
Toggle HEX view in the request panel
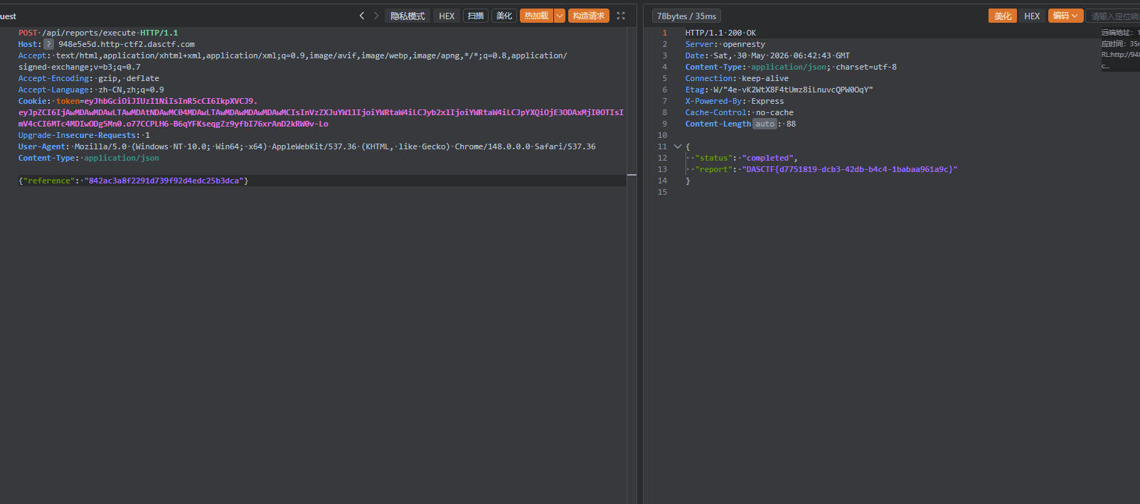(x=447, y=16)
